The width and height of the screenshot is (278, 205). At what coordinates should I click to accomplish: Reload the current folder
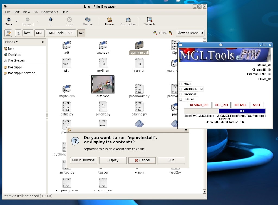click(88, 22)
